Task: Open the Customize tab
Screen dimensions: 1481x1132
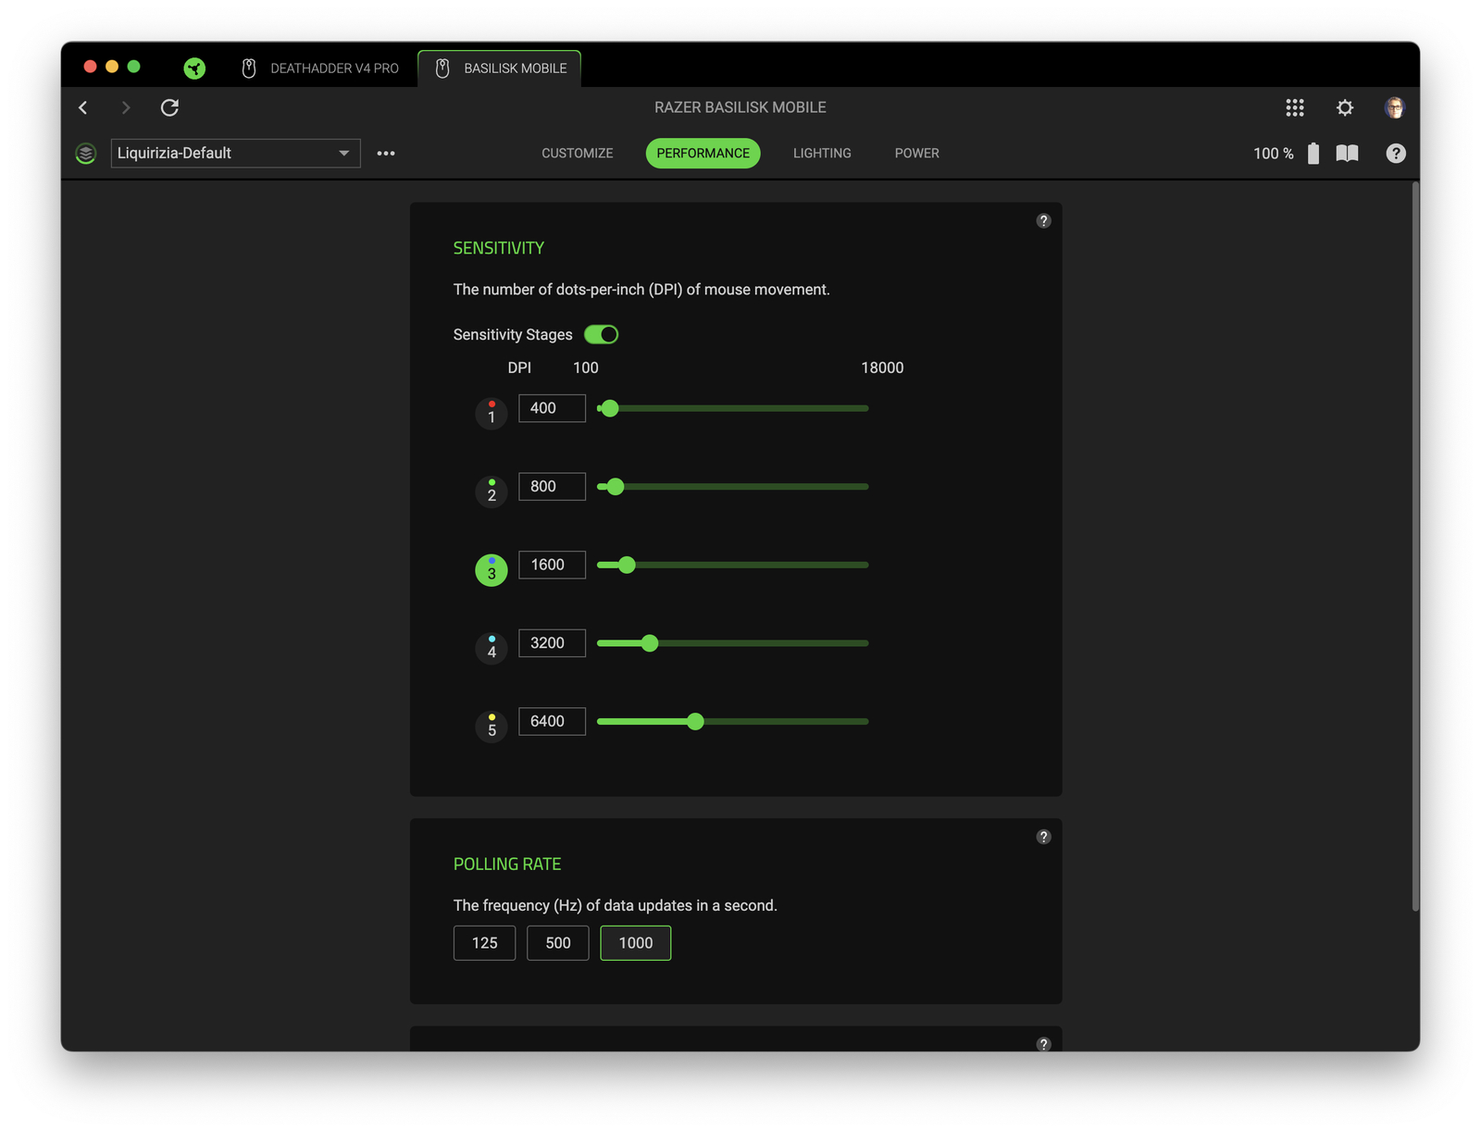Action: (x=578, y=154)
